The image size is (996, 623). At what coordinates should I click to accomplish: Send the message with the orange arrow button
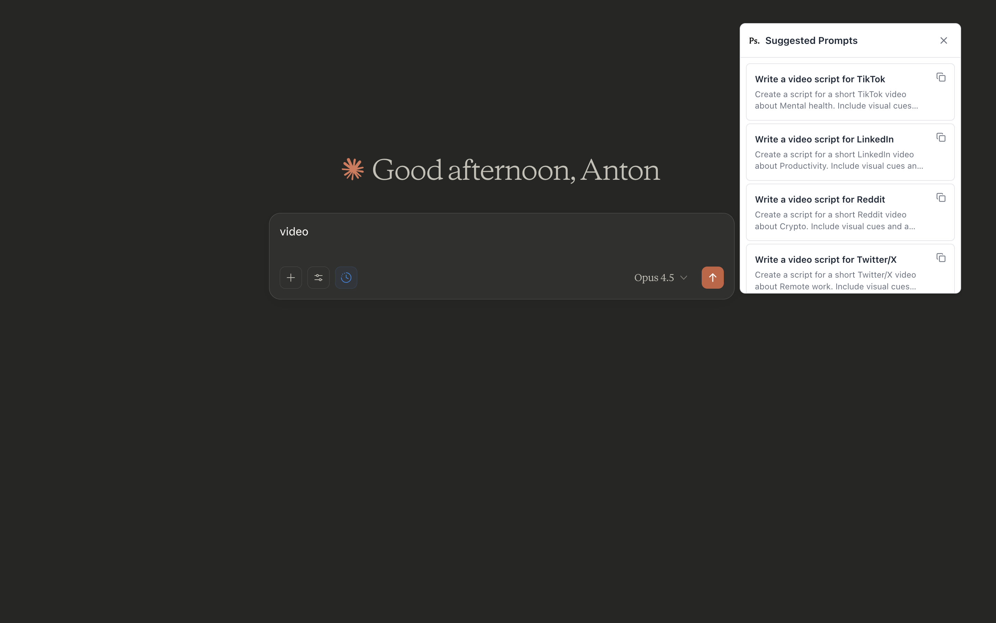tap(712, 278)
